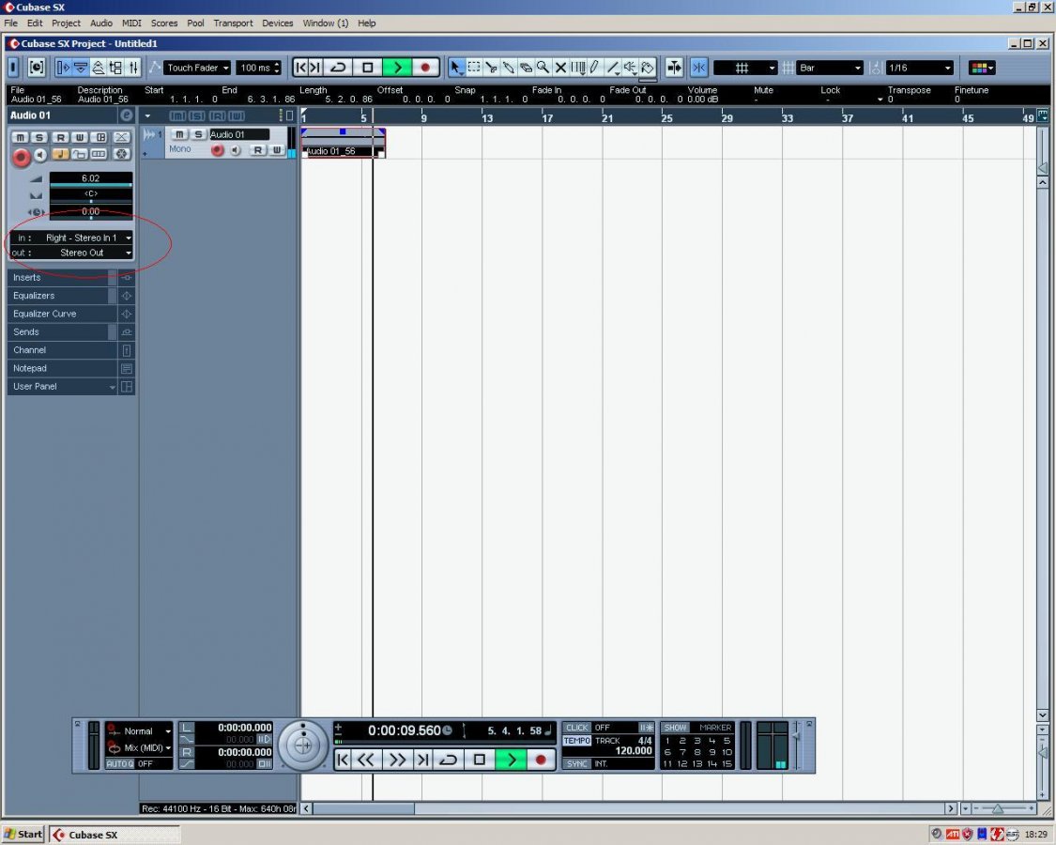Select the Time Warp tool
Screen dimensions: 1056x845
pyautogui.click(x=578, y=68)
